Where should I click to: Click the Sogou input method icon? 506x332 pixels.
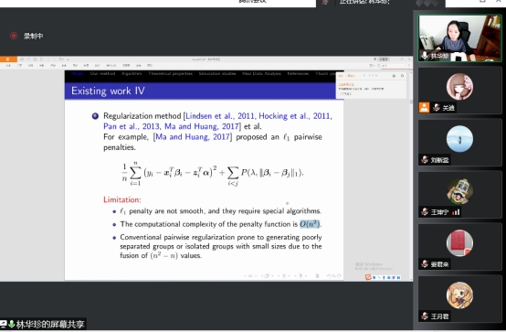point(368,277)
